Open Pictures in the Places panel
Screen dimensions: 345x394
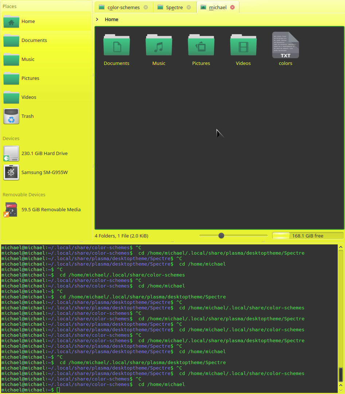point(46,78)
